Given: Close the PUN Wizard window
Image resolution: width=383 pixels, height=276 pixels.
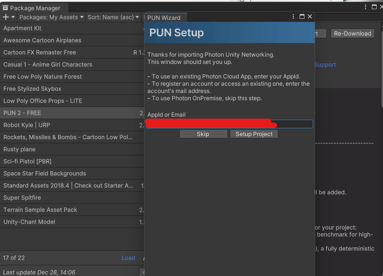Looking at the screenshot, I should coord(310,16).
